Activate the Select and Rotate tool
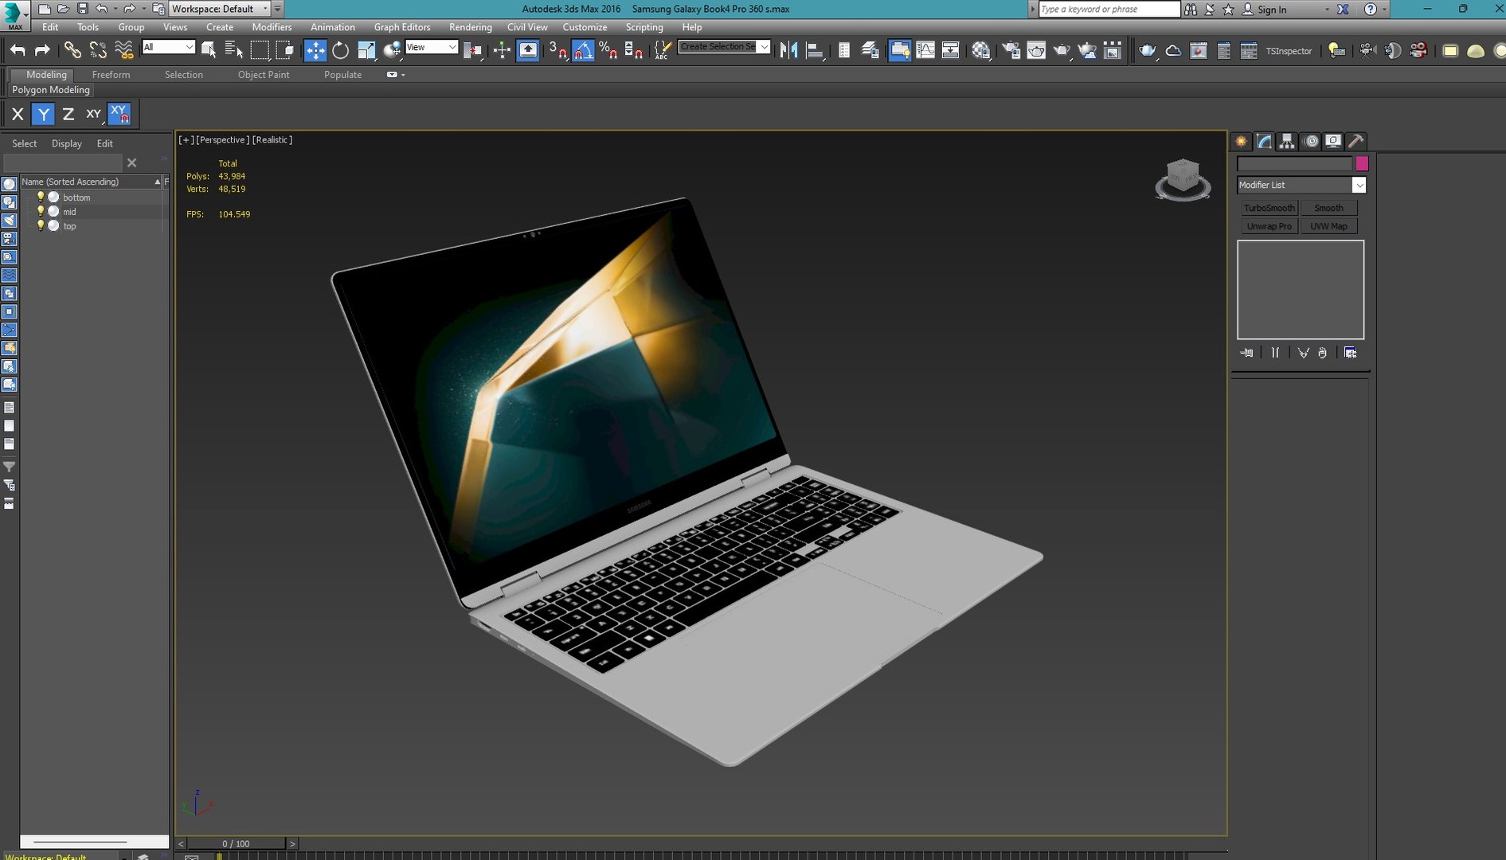 (x=341, y=50)
